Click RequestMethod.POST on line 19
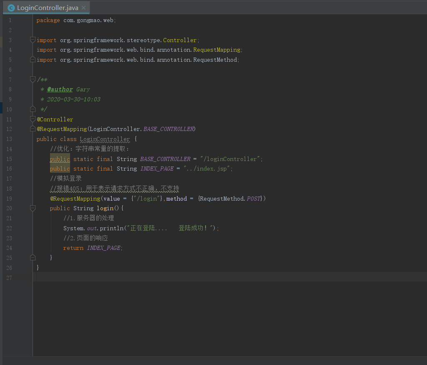 tap(230, 199)
